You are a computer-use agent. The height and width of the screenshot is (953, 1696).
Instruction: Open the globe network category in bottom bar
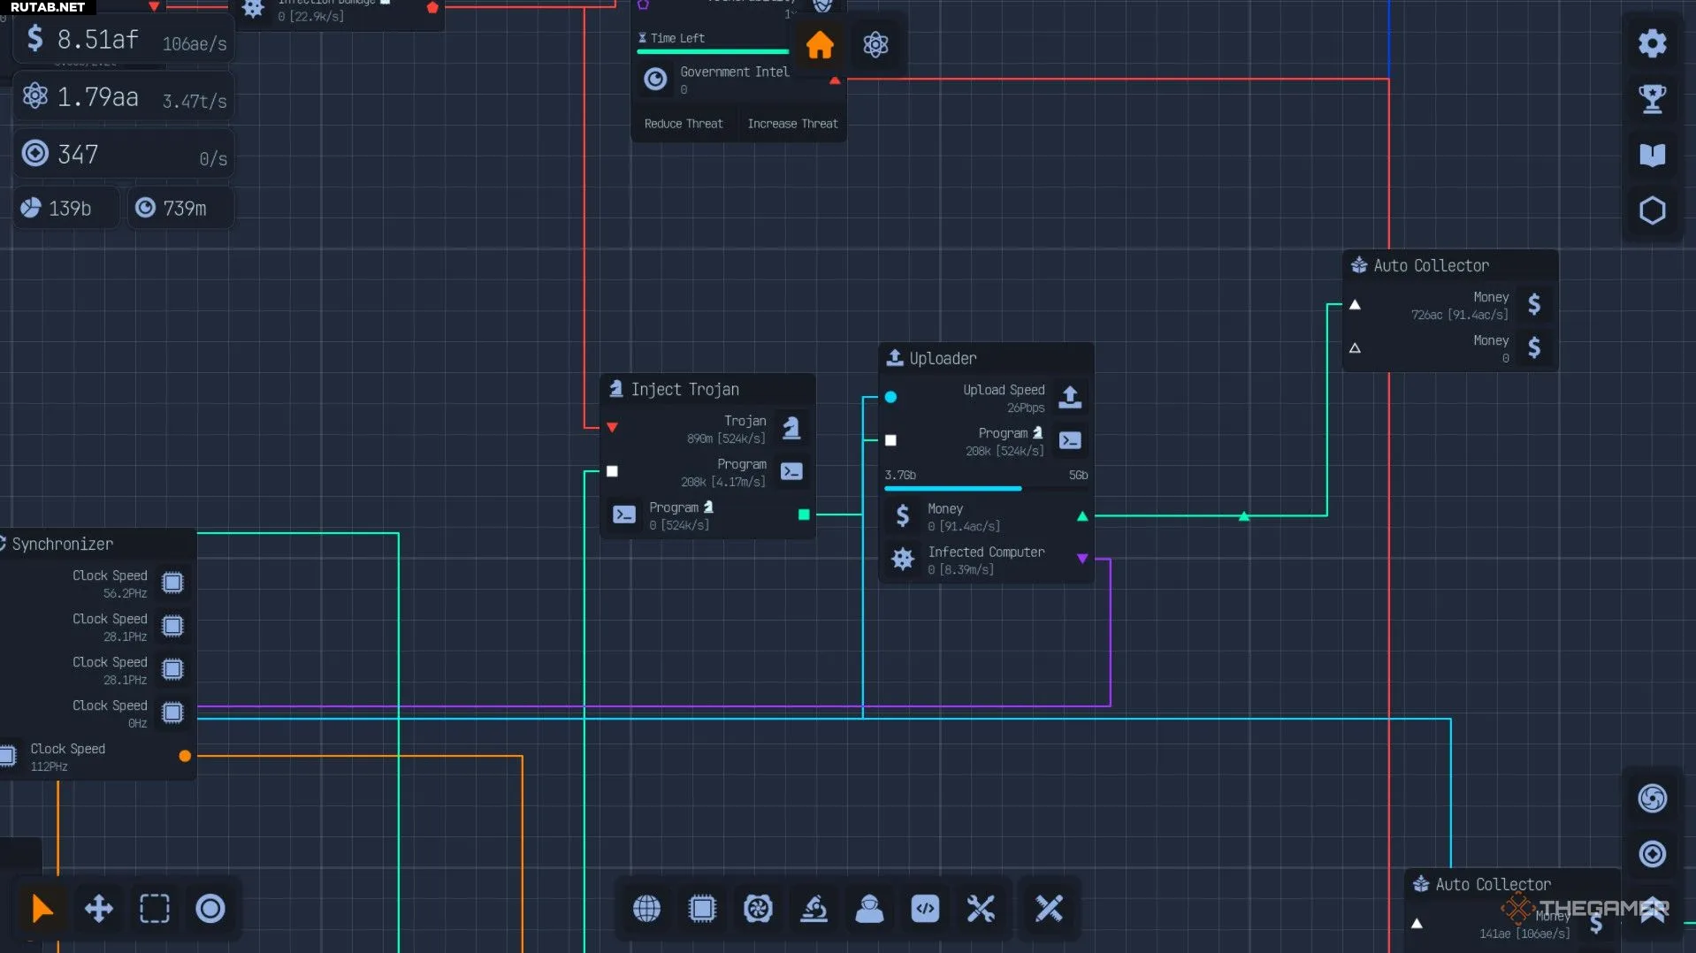(x=646, y=908)
